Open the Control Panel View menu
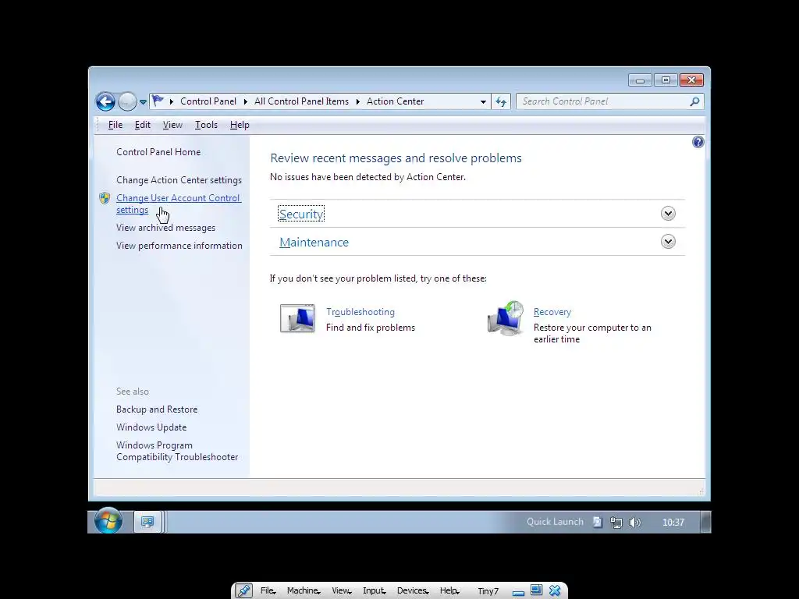 (172, 125)
